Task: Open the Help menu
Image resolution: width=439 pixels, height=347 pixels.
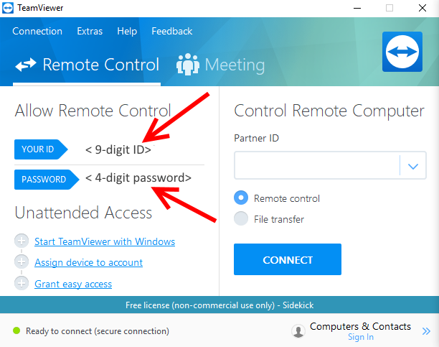Action: pyautogui.click(x=127, y=31)
